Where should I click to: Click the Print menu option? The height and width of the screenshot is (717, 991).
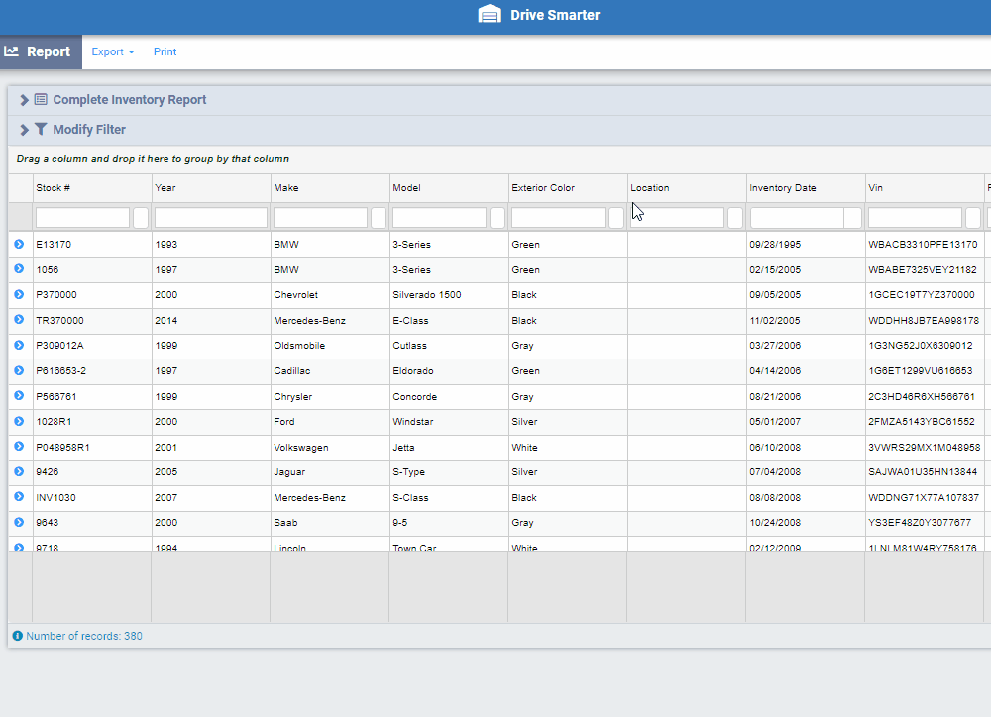165,51
